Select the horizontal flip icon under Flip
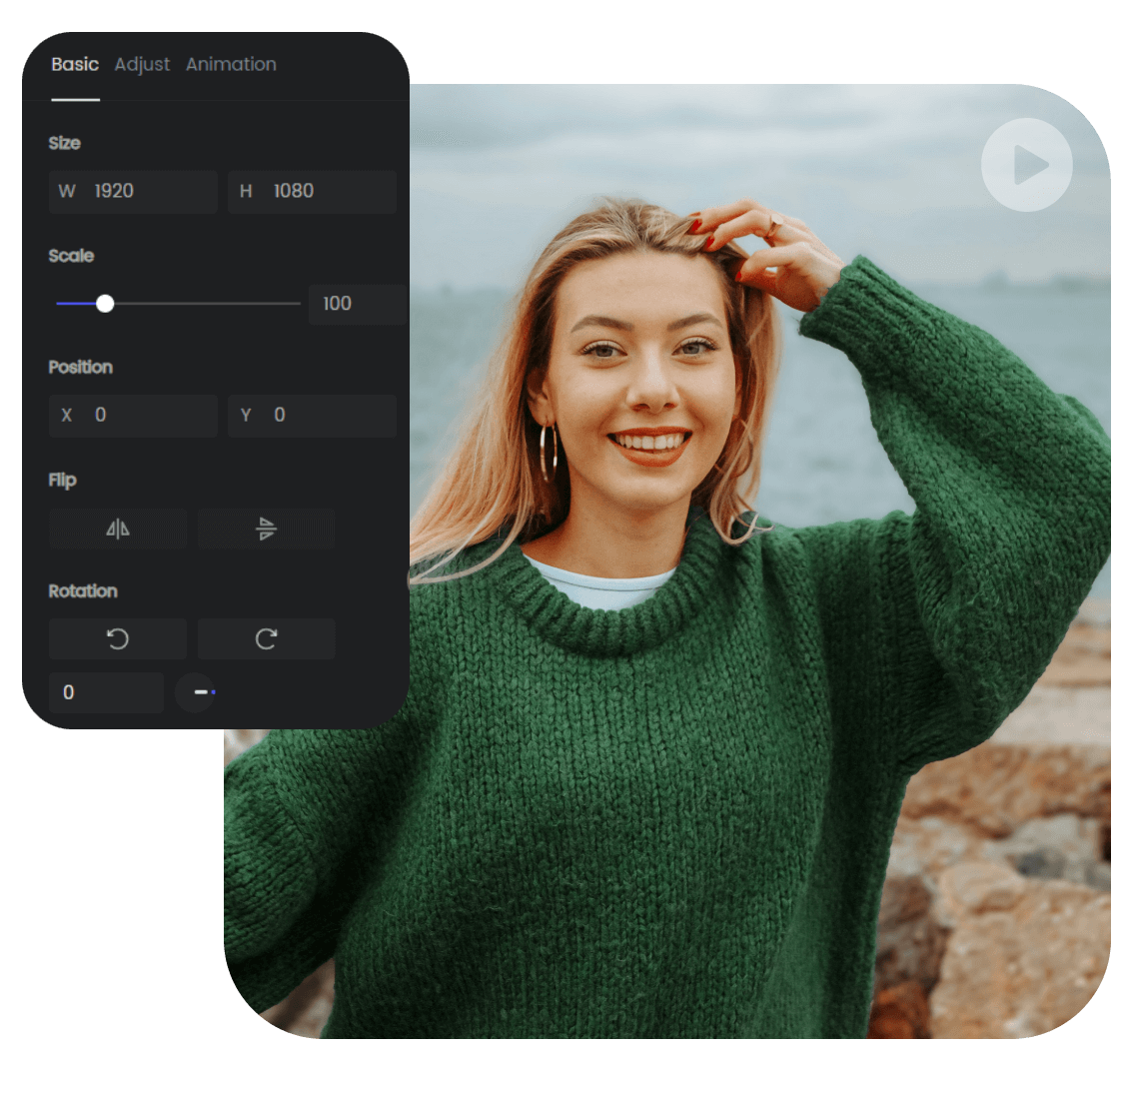This screenshot has height=1095, width=1131. [x=117, y=529]
